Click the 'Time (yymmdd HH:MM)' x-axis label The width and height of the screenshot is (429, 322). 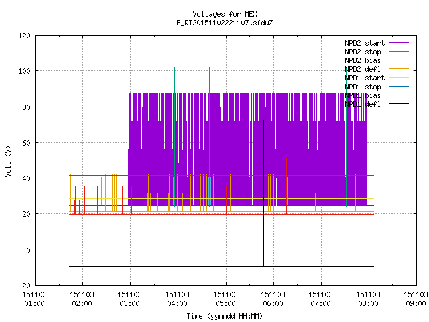225,316
